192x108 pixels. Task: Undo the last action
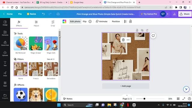pyautogui.click(x=43, y=14)
